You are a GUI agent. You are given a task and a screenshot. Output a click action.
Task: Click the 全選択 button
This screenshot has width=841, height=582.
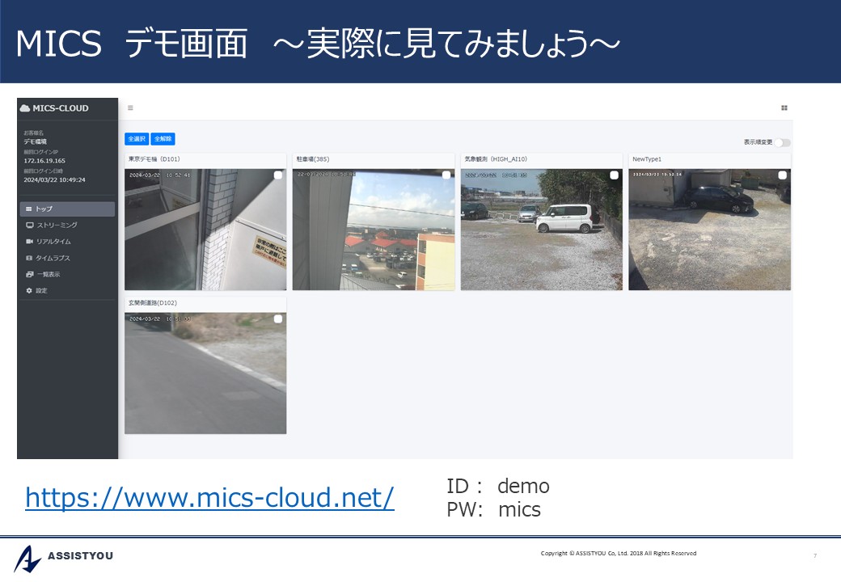(137, 139)
